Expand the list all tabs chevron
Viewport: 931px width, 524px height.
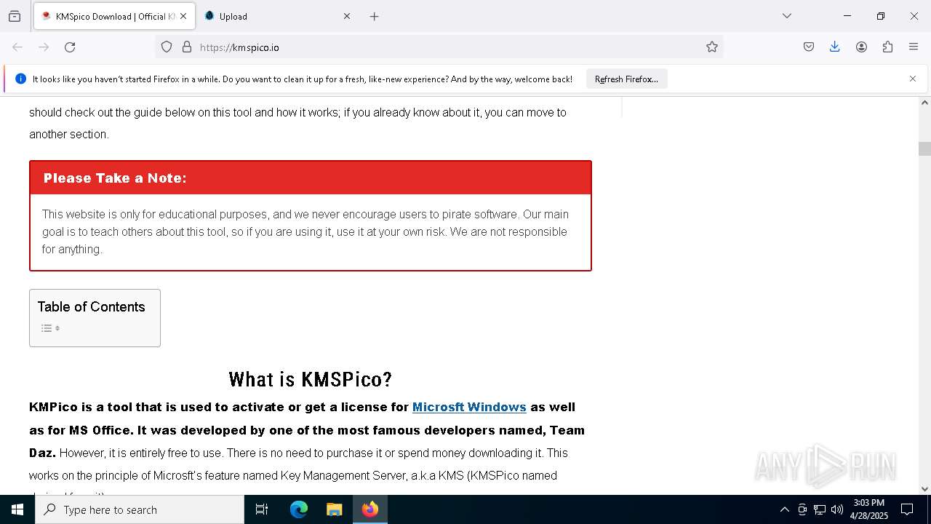[787, 16]
